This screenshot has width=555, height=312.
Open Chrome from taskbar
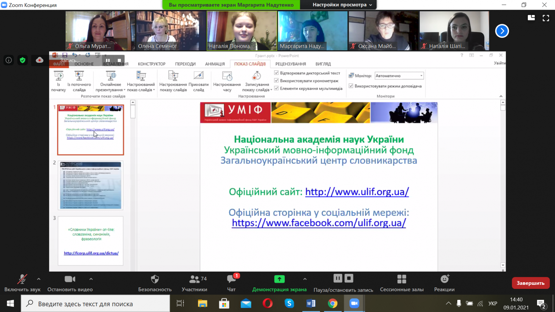coord(333,304)
